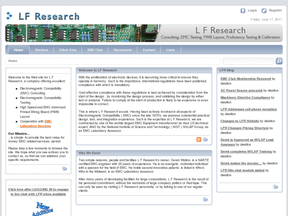Click the Our Mission... heading text
Image resolution: width=288 pixels, height=216 pixels.
coord(19,134)
